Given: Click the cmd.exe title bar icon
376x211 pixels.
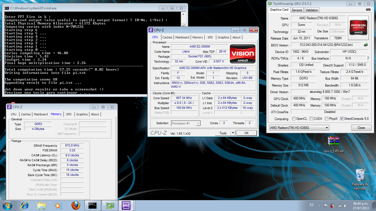Looking at the screenshot, I should (x=7, y=8).
